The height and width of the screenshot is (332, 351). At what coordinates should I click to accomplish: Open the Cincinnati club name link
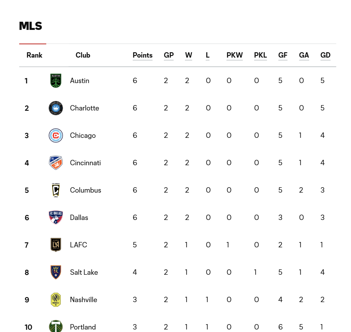click(85, 163)
